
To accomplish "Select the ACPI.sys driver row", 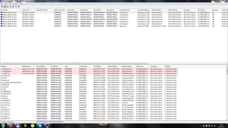I will [x=89, y=98].
